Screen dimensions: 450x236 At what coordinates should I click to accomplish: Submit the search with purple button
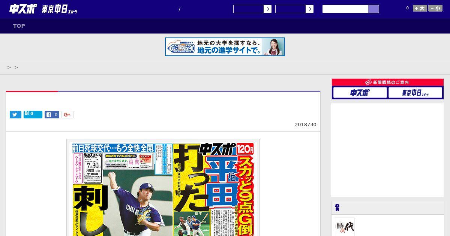tap(373, 9)
